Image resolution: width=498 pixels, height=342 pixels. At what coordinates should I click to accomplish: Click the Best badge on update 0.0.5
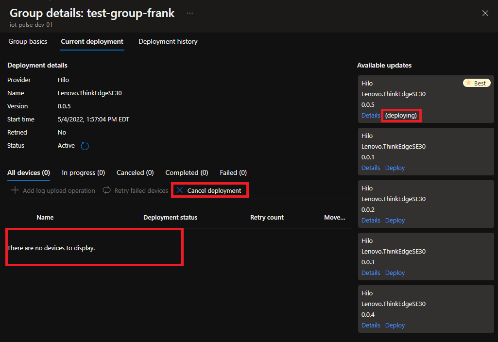(x=477, y=83)
